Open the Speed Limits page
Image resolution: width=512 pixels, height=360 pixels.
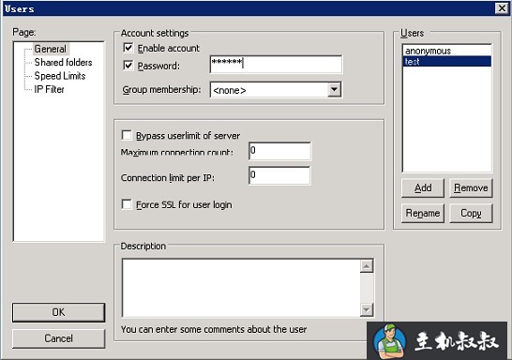(60, 76)
